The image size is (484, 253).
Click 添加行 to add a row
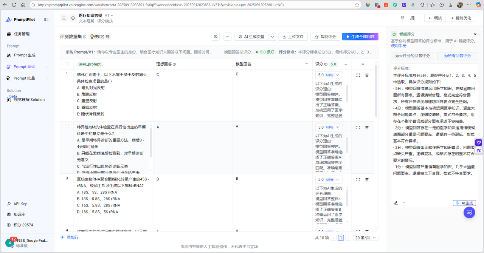pos(70,237)
